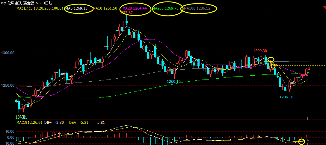Select the magenta MA20 1264.44 label
This screenshot has width=326, height=145.
click(135, 8)
